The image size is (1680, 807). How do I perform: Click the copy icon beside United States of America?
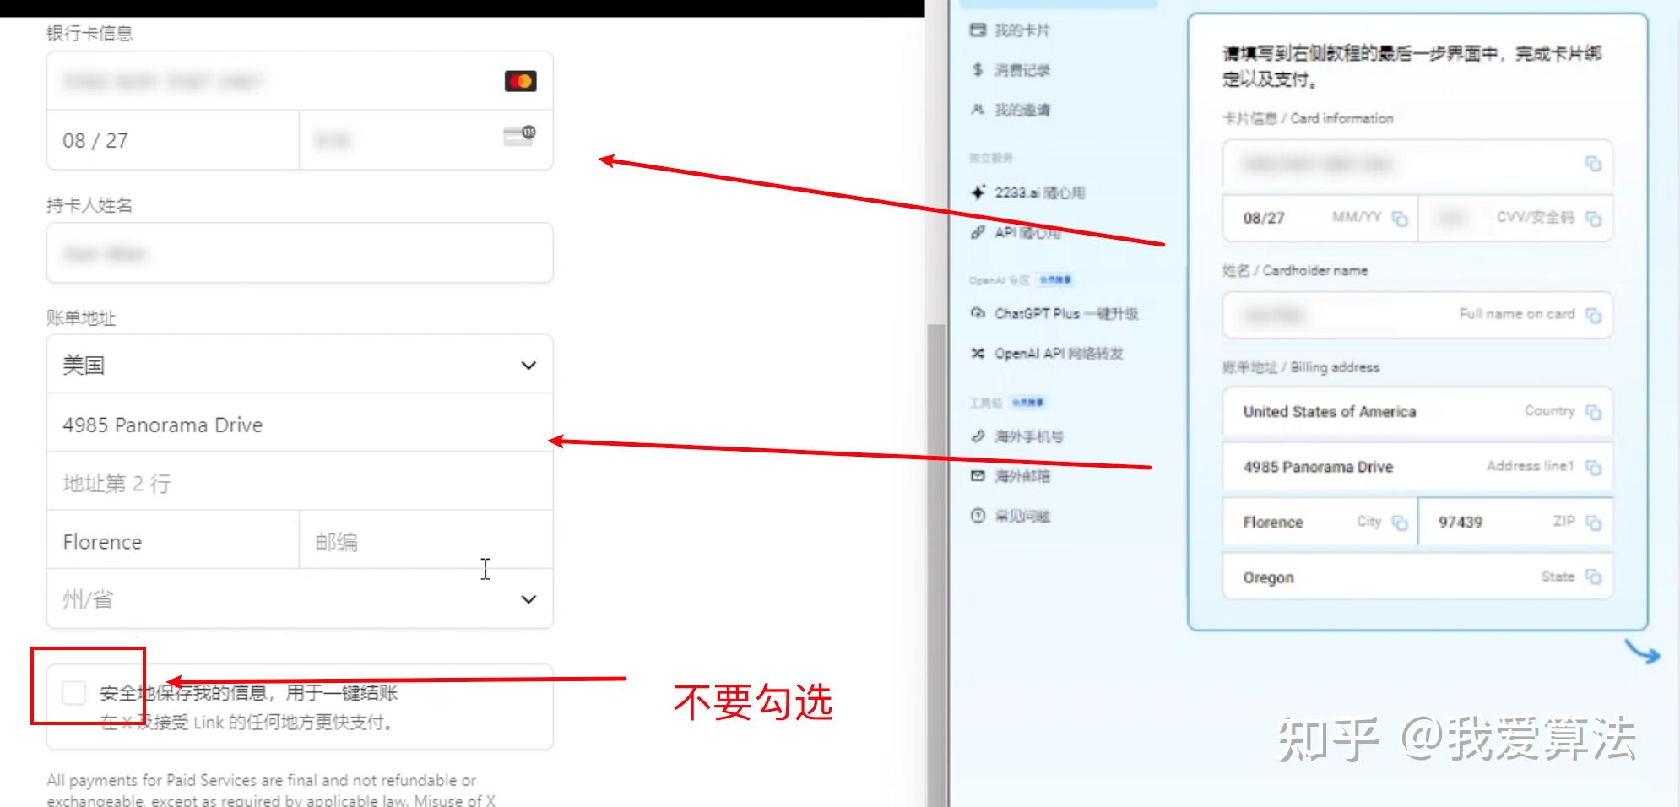point(1596,412)
